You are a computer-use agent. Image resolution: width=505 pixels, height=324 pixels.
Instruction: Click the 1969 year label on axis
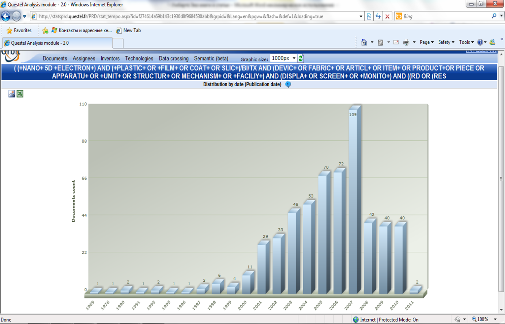pyautogui.click(x=90, y=305)
